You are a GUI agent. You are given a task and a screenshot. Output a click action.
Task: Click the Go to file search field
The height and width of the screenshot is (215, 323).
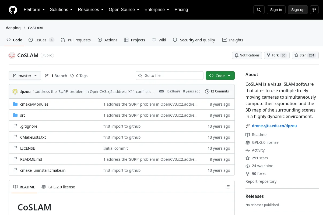[170, 76]
